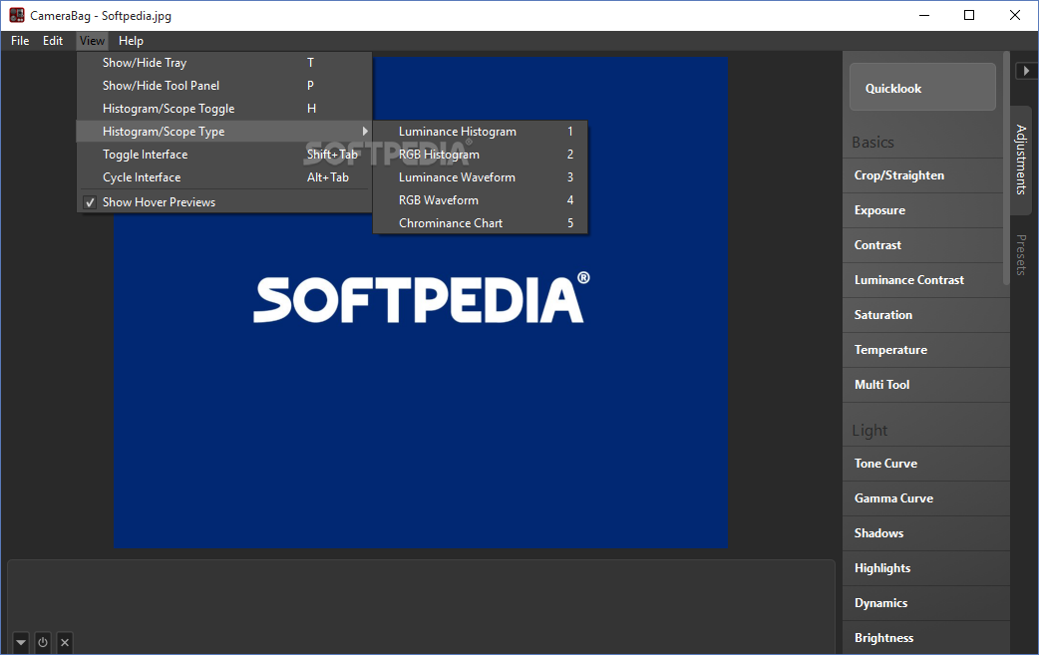
Task: Add a Brightness adjustment
Action: coord(926,638)
